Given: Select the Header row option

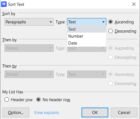Looking at the screenshot, I should (18, 100).
